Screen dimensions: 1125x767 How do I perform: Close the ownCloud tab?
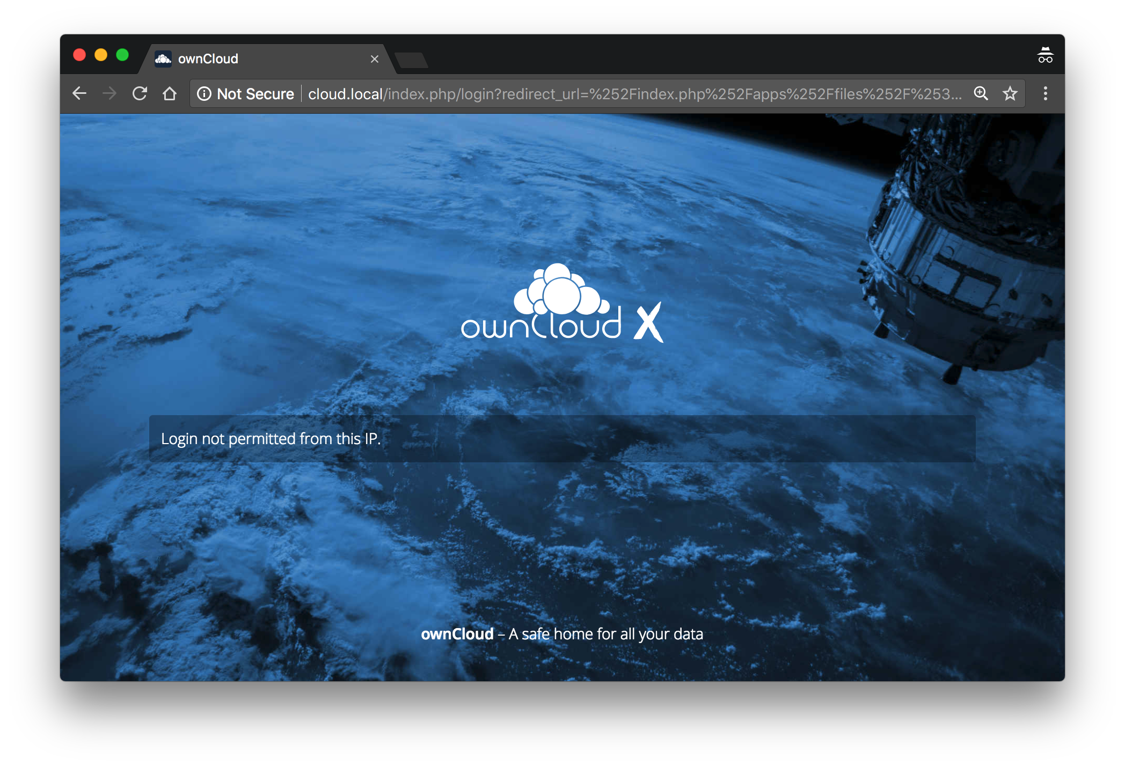tap(375, 59)
